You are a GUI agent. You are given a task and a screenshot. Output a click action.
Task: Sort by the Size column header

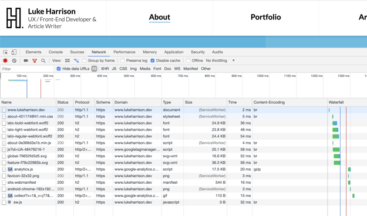coord(205,103)
